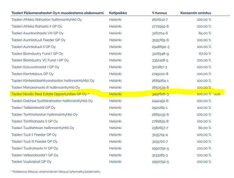The height and width of the screenshot is (178, 234).
Task: Click business ID 3155720-7
Action: click(x=160, y=141)
